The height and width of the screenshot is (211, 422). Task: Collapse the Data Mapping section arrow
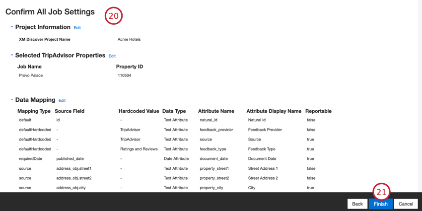click(12, 100)
